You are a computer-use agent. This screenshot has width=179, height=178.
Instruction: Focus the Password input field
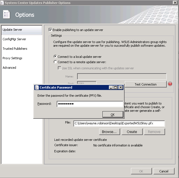(90, 104)
